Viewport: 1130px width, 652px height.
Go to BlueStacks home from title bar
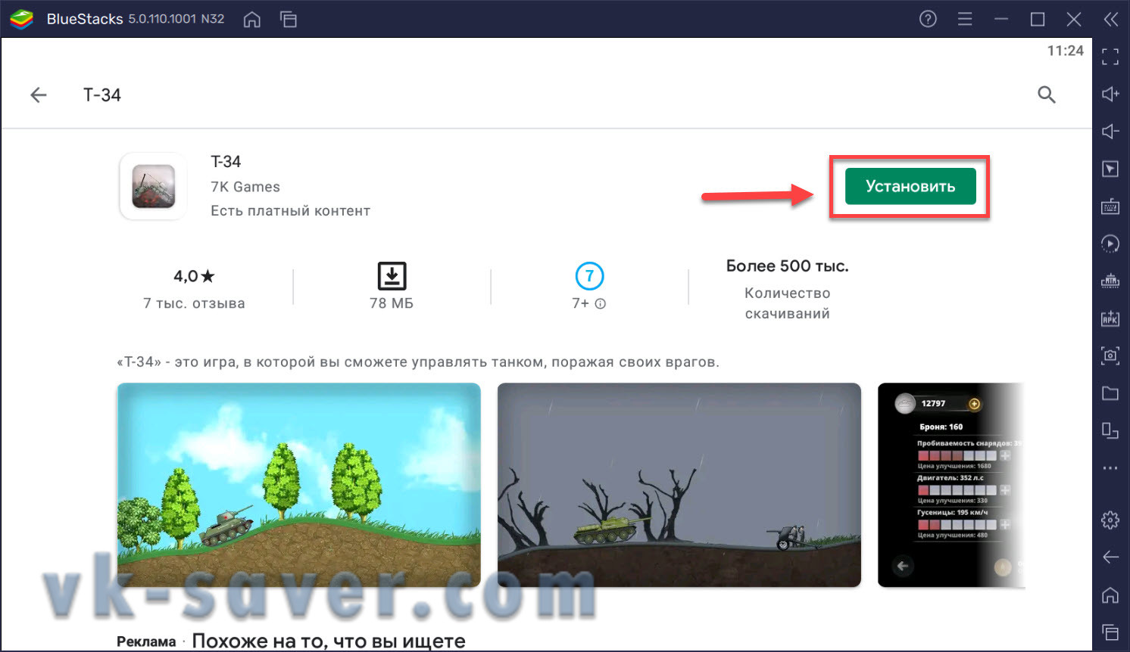pyautogui.click(x=252, y=20)
